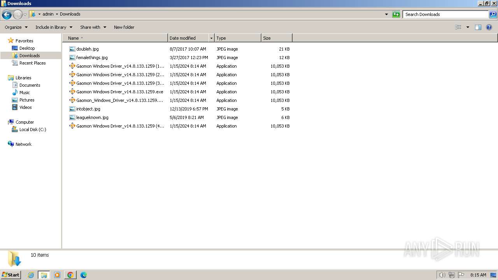
Task: Click the Forward navigation arrow
Action: coord(18,15)
